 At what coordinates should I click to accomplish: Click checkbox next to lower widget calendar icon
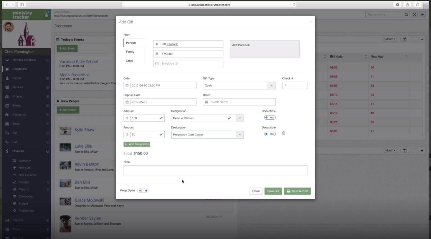pos(415,151)
